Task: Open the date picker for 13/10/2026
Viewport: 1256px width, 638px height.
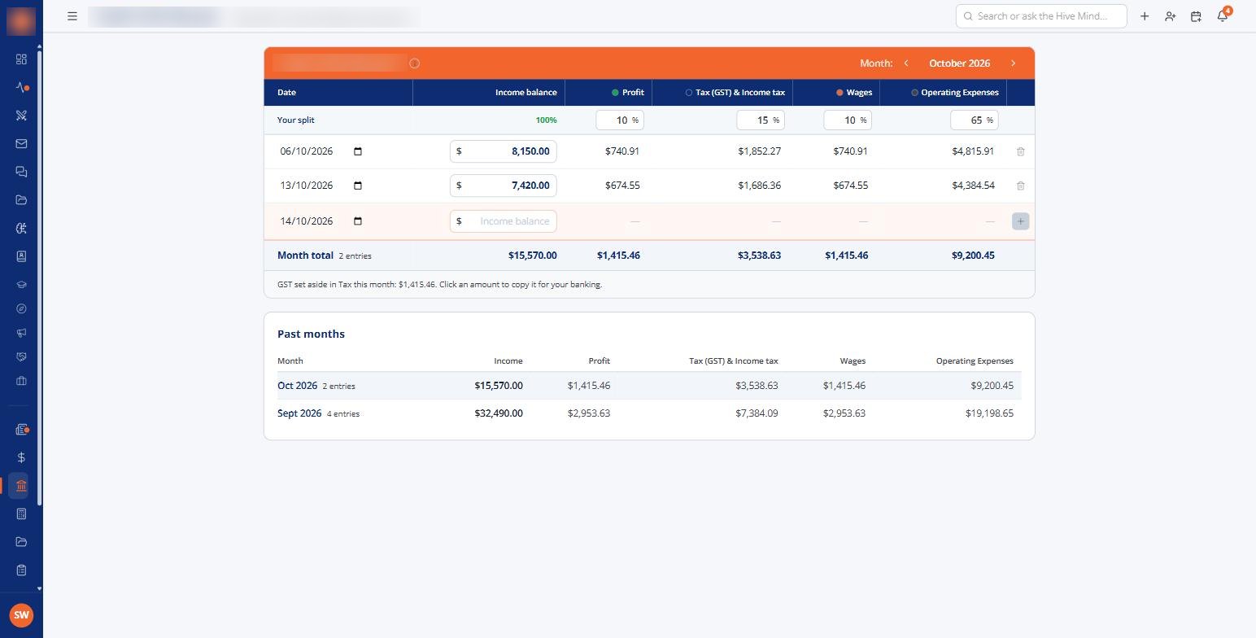Action: tap(358, 186)
